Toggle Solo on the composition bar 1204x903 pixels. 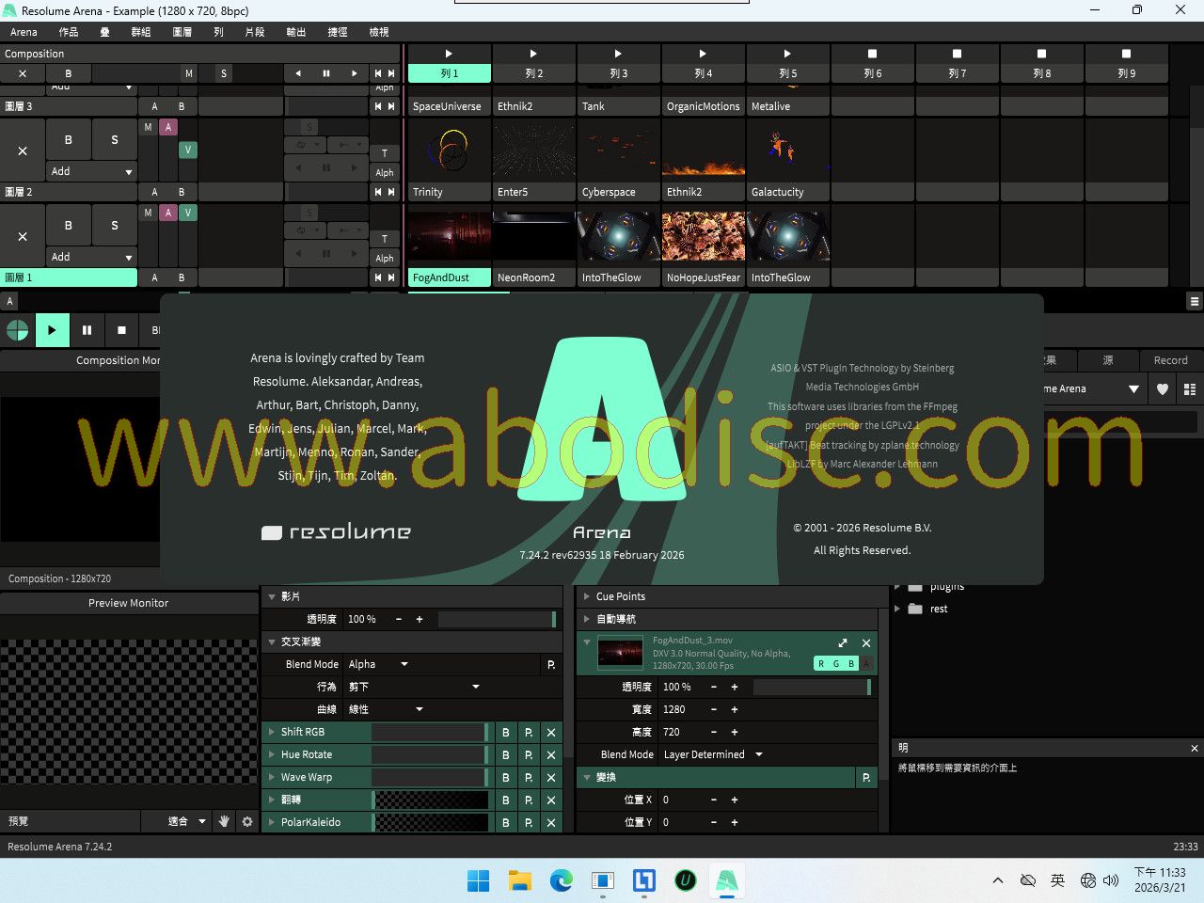pyautogui.click(x=224, y=73)
